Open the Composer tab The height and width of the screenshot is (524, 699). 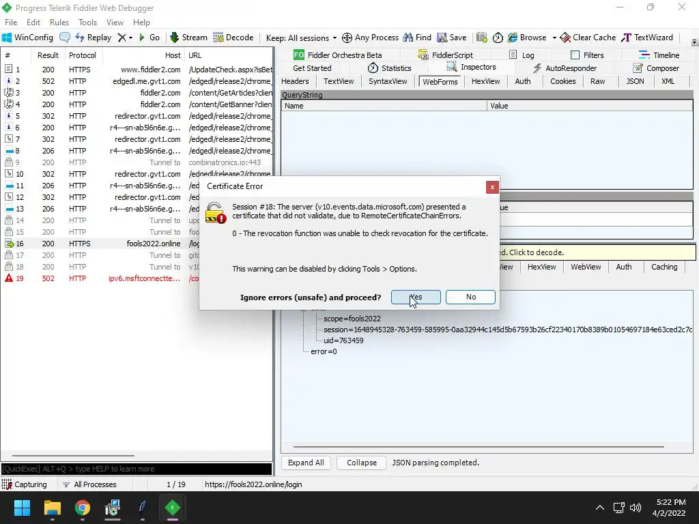coord(656,68)
